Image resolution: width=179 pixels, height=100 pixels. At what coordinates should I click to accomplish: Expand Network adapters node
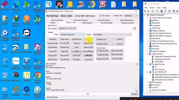pos(148,51)
